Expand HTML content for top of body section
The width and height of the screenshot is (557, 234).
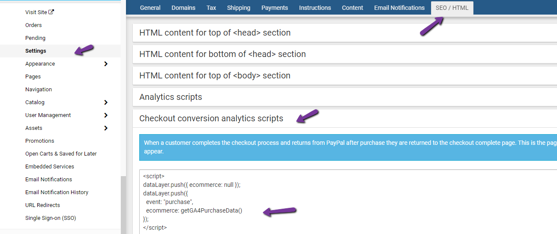(x=345, y=75)
